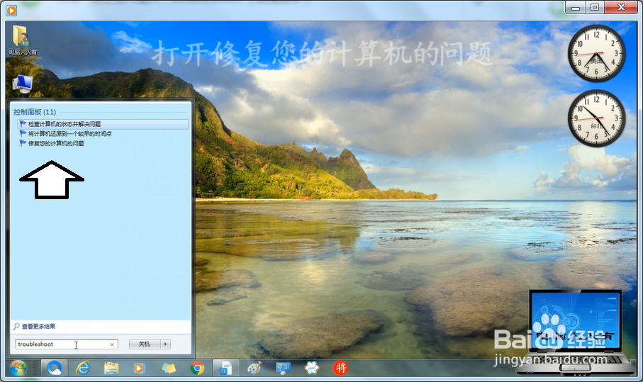Click the 关机 shutdown button
Screen dimensions: 643x382
[145, 344]
